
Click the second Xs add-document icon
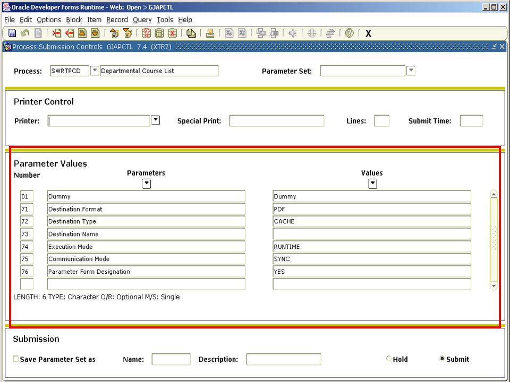(242, 33)
